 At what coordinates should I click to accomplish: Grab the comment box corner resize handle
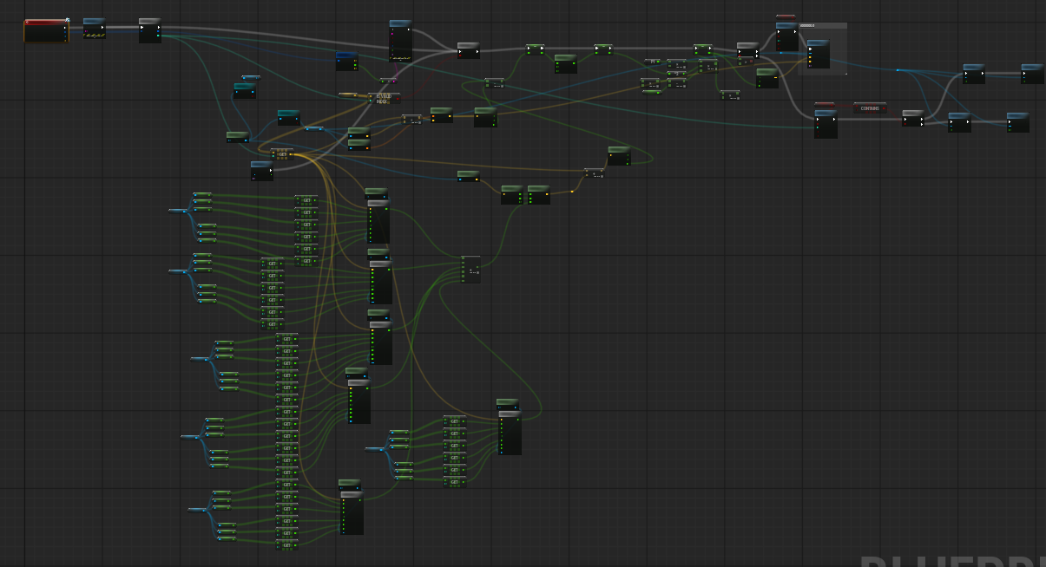(845, 73)
